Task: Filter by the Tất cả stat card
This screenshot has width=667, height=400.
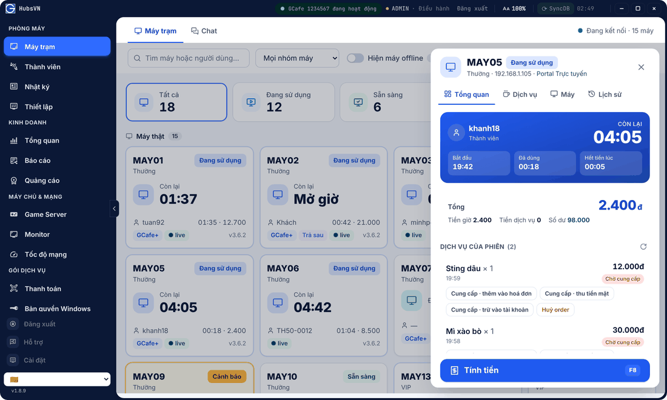Action: click(176, 102)
